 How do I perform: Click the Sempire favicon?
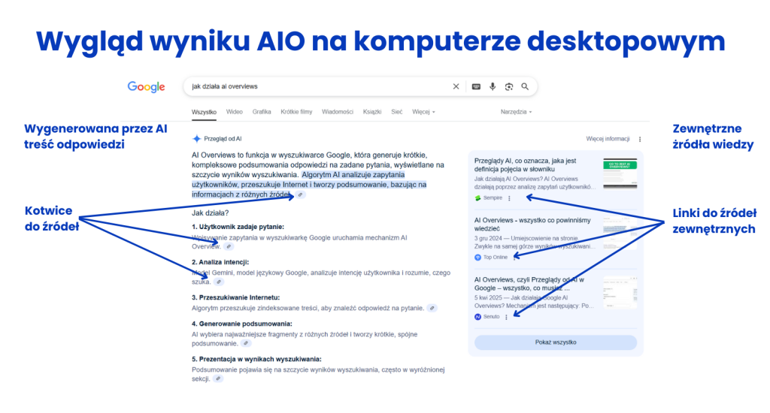click(477, 198)
